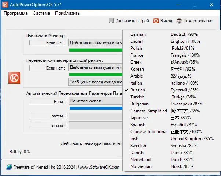The height and width of the screenshot is (176, 221).
Task: Click the Выход button
Action: pyautogui.click(x=163, y=21)
